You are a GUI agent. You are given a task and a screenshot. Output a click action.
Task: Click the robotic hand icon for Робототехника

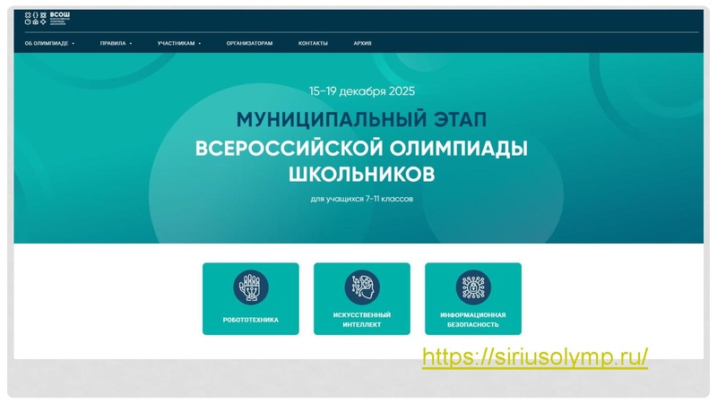coord(251,287)
